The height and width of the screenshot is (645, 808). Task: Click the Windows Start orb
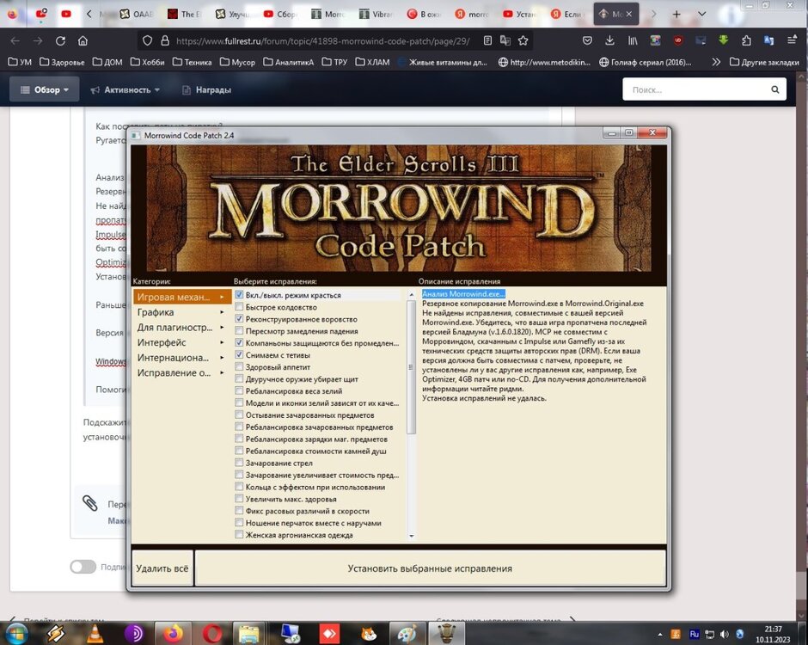point(16,634)
